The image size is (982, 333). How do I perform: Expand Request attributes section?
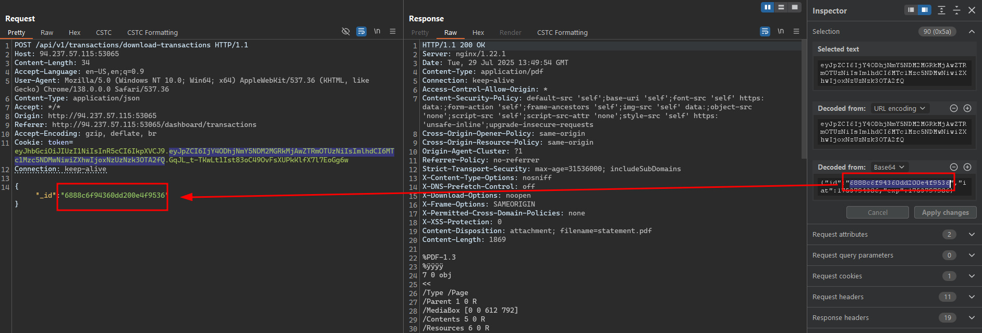pyautogui.click(x=972, y=235)
